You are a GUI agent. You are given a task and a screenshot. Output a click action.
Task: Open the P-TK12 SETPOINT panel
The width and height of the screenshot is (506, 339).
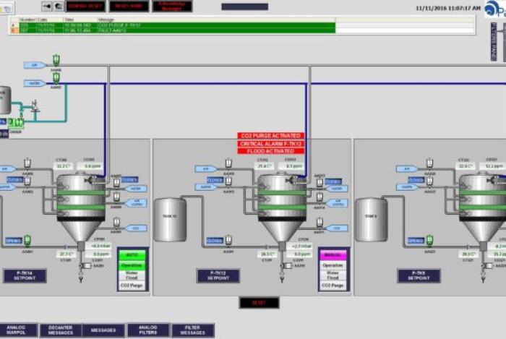(x=218, y=275)
